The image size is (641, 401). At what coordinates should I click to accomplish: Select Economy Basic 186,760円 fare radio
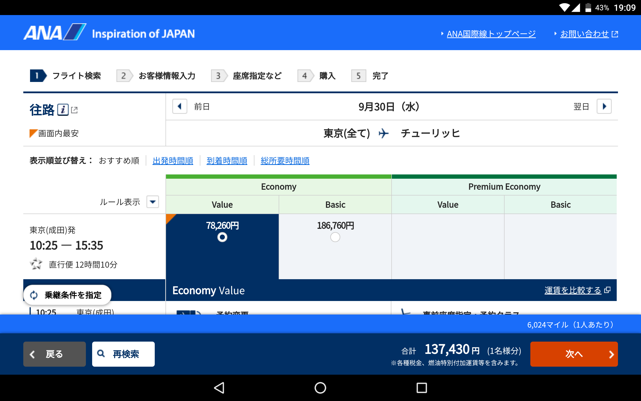click(335, 237)
